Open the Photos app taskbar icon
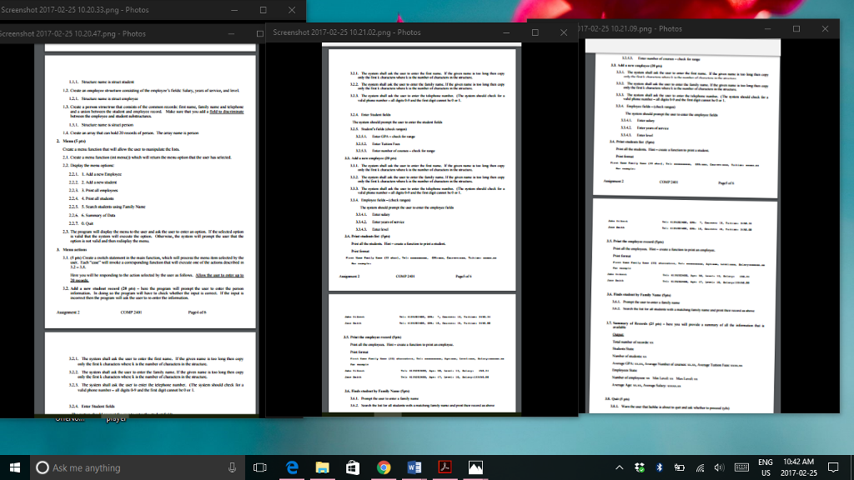The image size is (854, 480). (475, 467)
